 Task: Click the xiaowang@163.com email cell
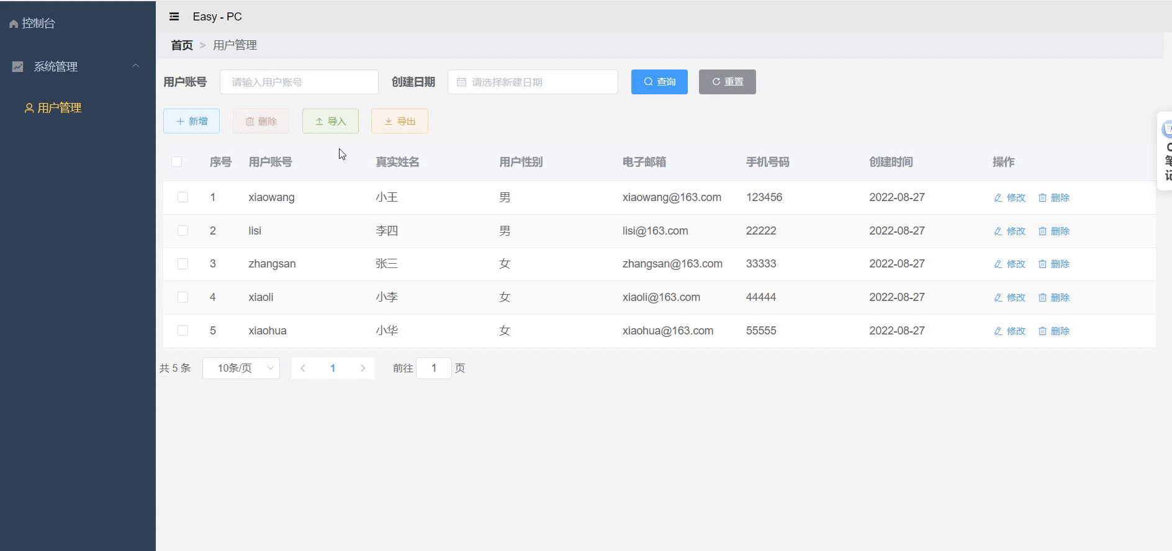(x=672, y=197)
